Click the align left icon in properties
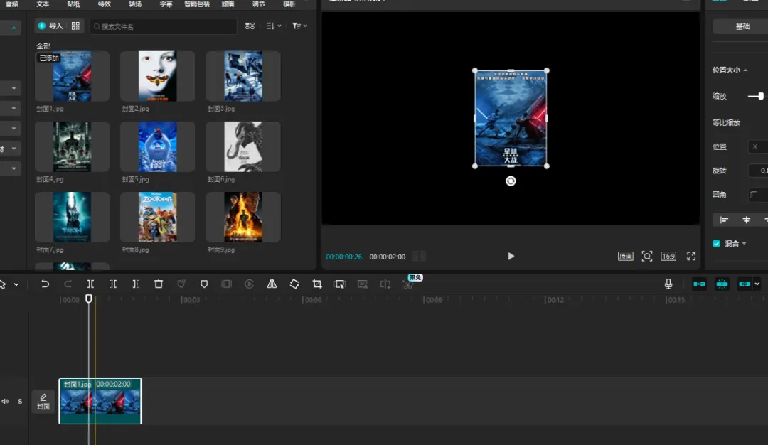Screen dimensions: 768x445 tap(724, 220)
